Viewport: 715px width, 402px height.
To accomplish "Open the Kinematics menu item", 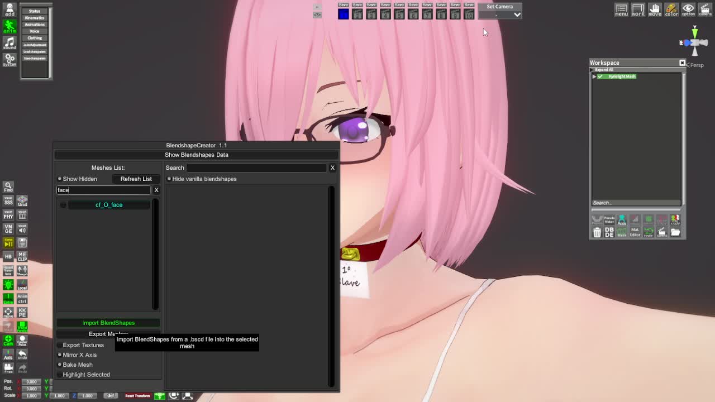I will pyautogui.click(x=35, y=18).
